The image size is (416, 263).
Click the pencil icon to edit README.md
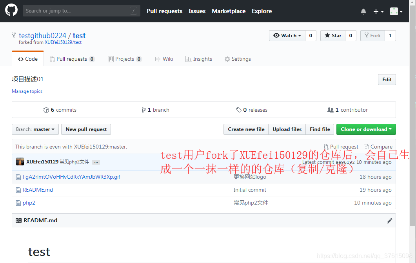pos(389,220)
